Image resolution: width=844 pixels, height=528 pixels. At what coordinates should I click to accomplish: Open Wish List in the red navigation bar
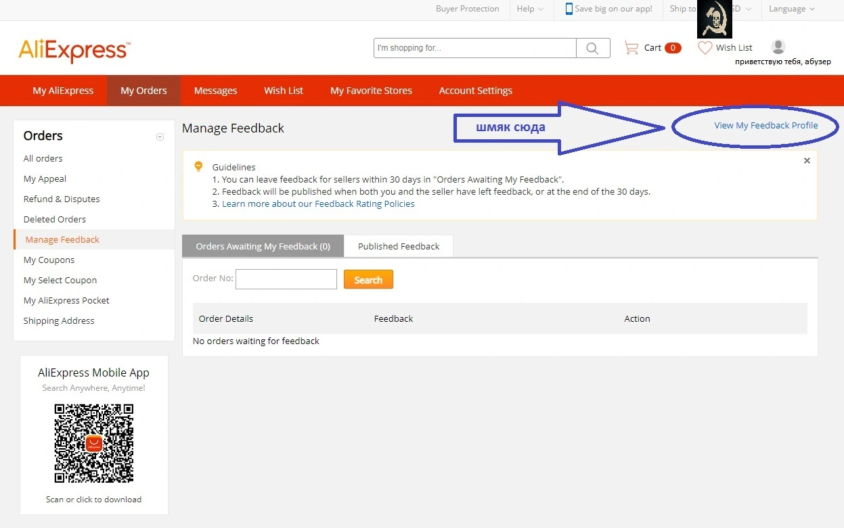coord(284,91)
